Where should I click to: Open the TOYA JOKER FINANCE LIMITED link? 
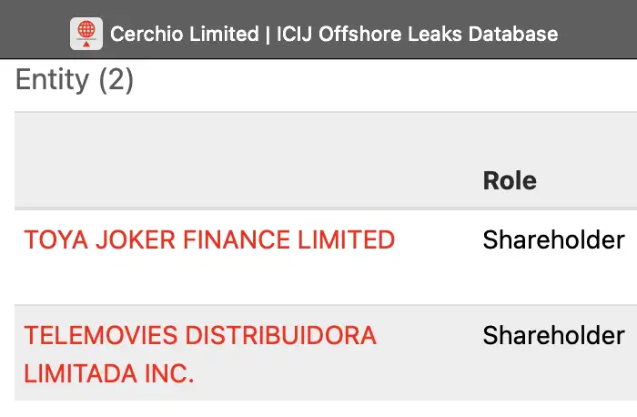click(209, 239)
